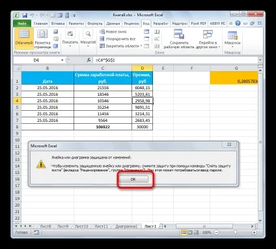Click the fx Insert Function icon
This screenshot has height=249, width=276.
pyautogui.click(x=89, y=60)
